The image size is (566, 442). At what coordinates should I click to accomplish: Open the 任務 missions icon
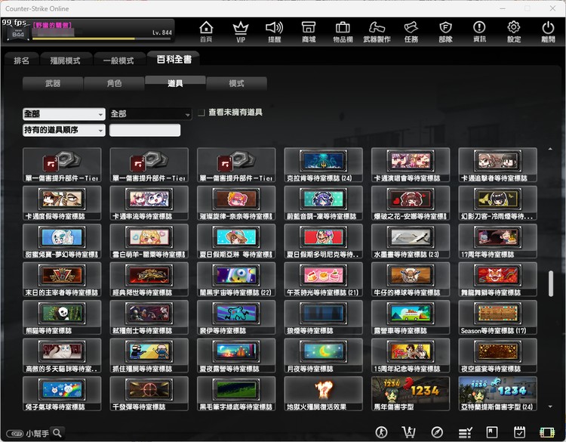[411, 32]
